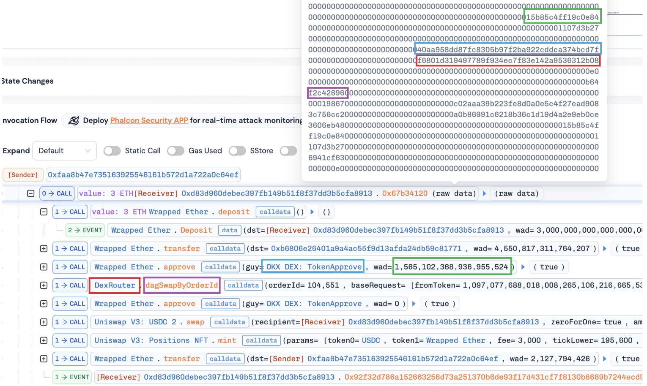647x386 pixels.
Task: Click blue arrow after deposit calldata
Action: (312, 212)
